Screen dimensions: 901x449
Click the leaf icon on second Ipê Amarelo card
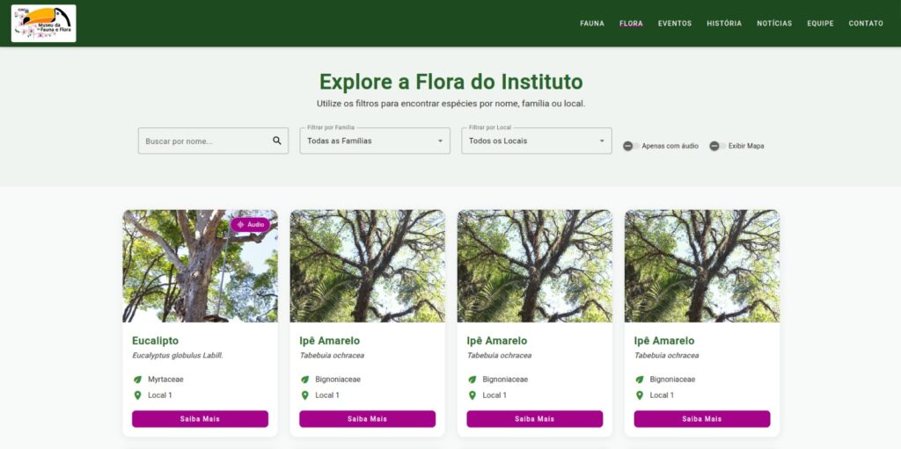pos(472,380)
